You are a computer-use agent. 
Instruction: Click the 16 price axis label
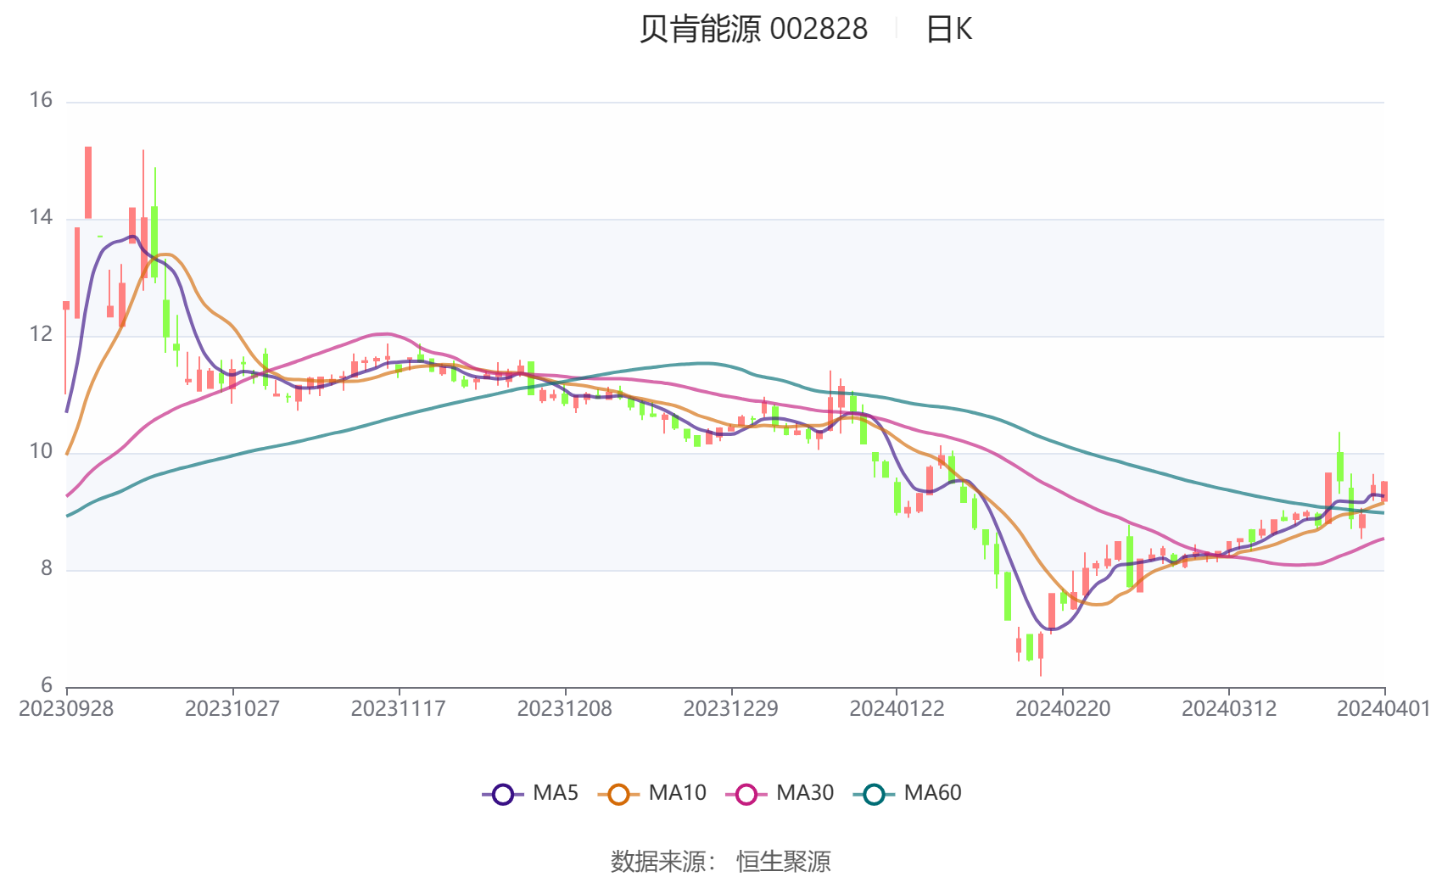pyautogui.click(x=41, y=101)
